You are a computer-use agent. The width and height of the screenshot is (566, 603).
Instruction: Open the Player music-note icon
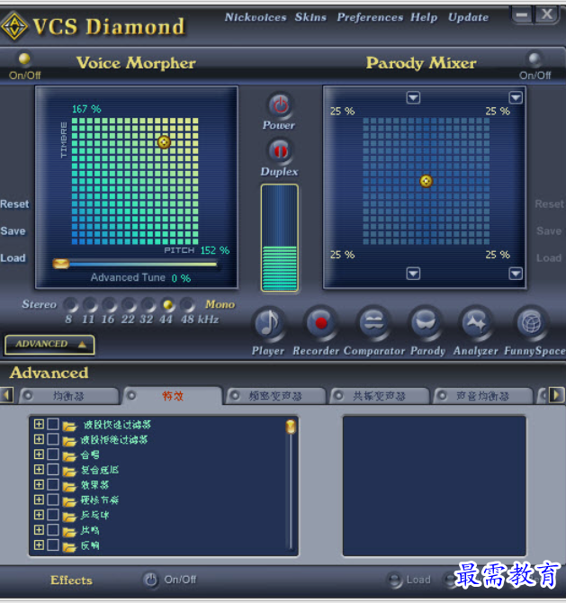pos(269,323)
